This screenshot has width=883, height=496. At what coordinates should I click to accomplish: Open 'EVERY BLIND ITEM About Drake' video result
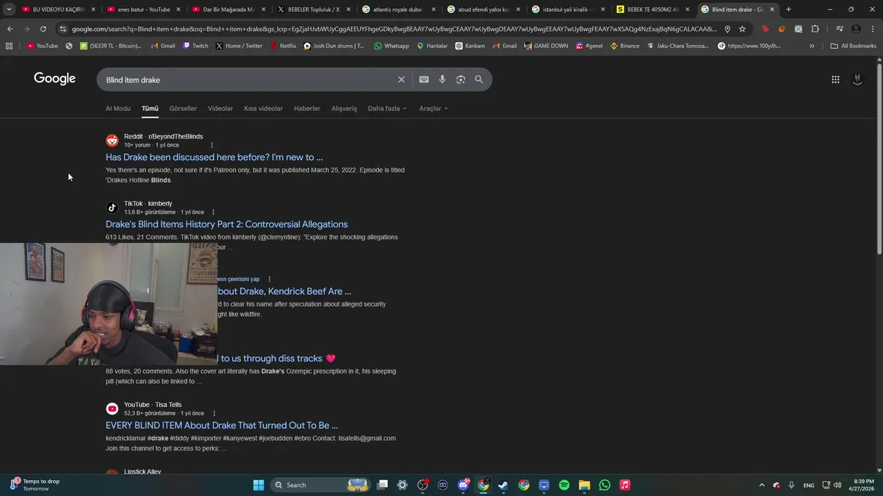point(221,425)
